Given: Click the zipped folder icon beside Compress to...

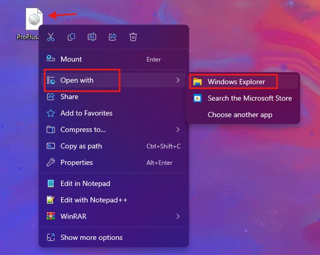Looking at the screenshot, I should (51, 129).
